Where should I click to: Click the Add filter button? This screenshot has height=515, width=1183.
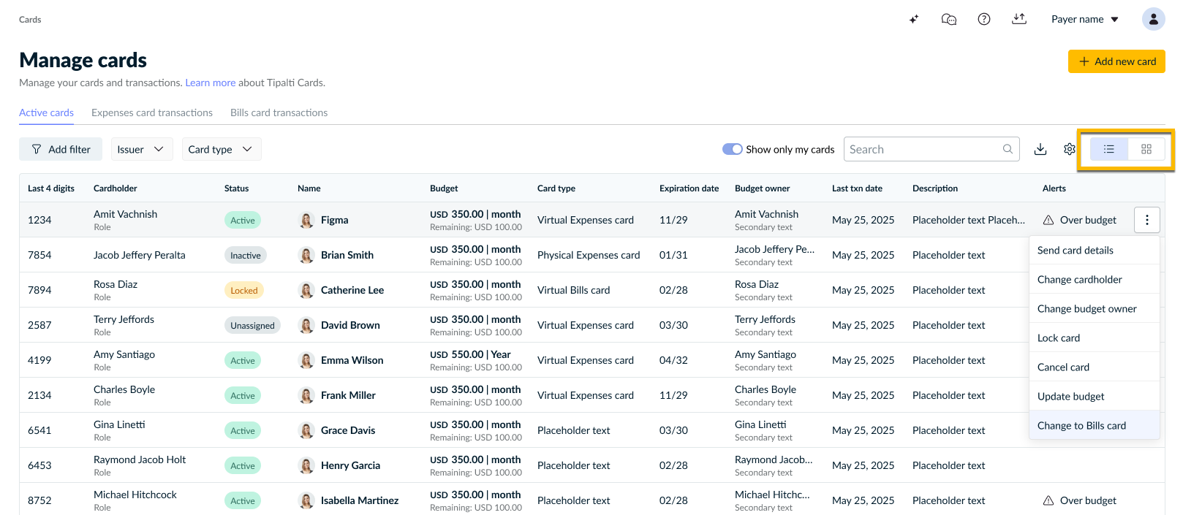point(61,149)
